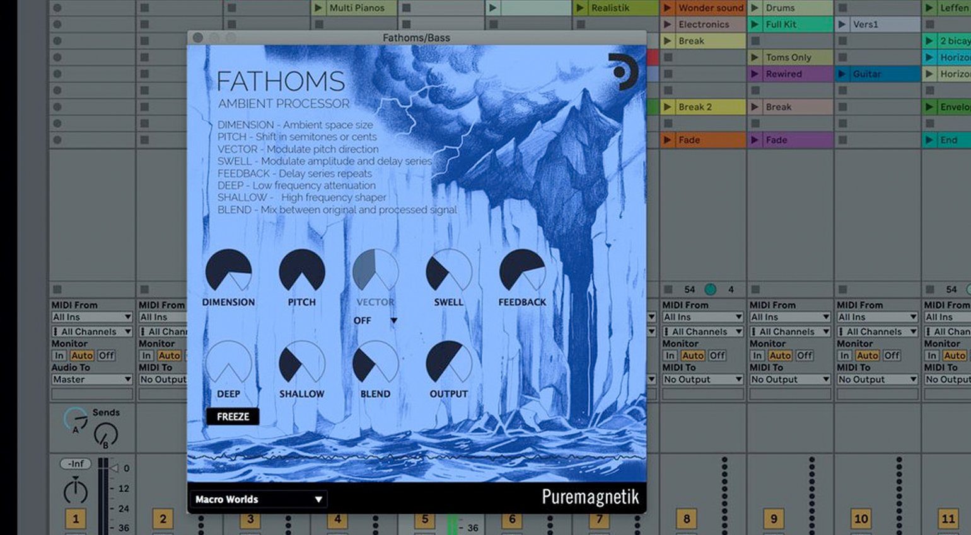Launch the End clip
This screenshot has height=535, width=971.
929,140
